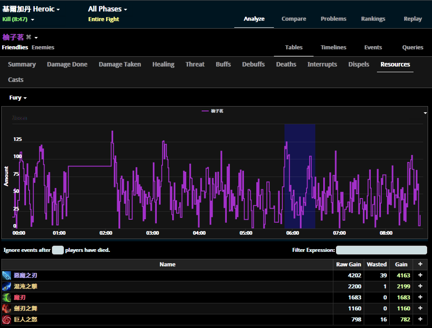The image size is (432, 328).
Task: Click the 劍刃之舞 ability icon
Action: coord(7,309)
